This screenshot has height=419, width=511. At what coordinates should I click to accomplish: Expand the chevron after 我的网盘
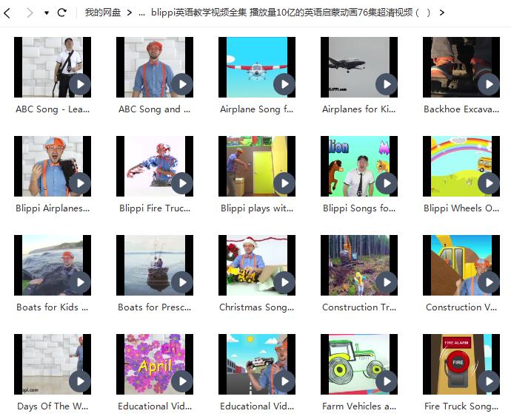[130, 13]
